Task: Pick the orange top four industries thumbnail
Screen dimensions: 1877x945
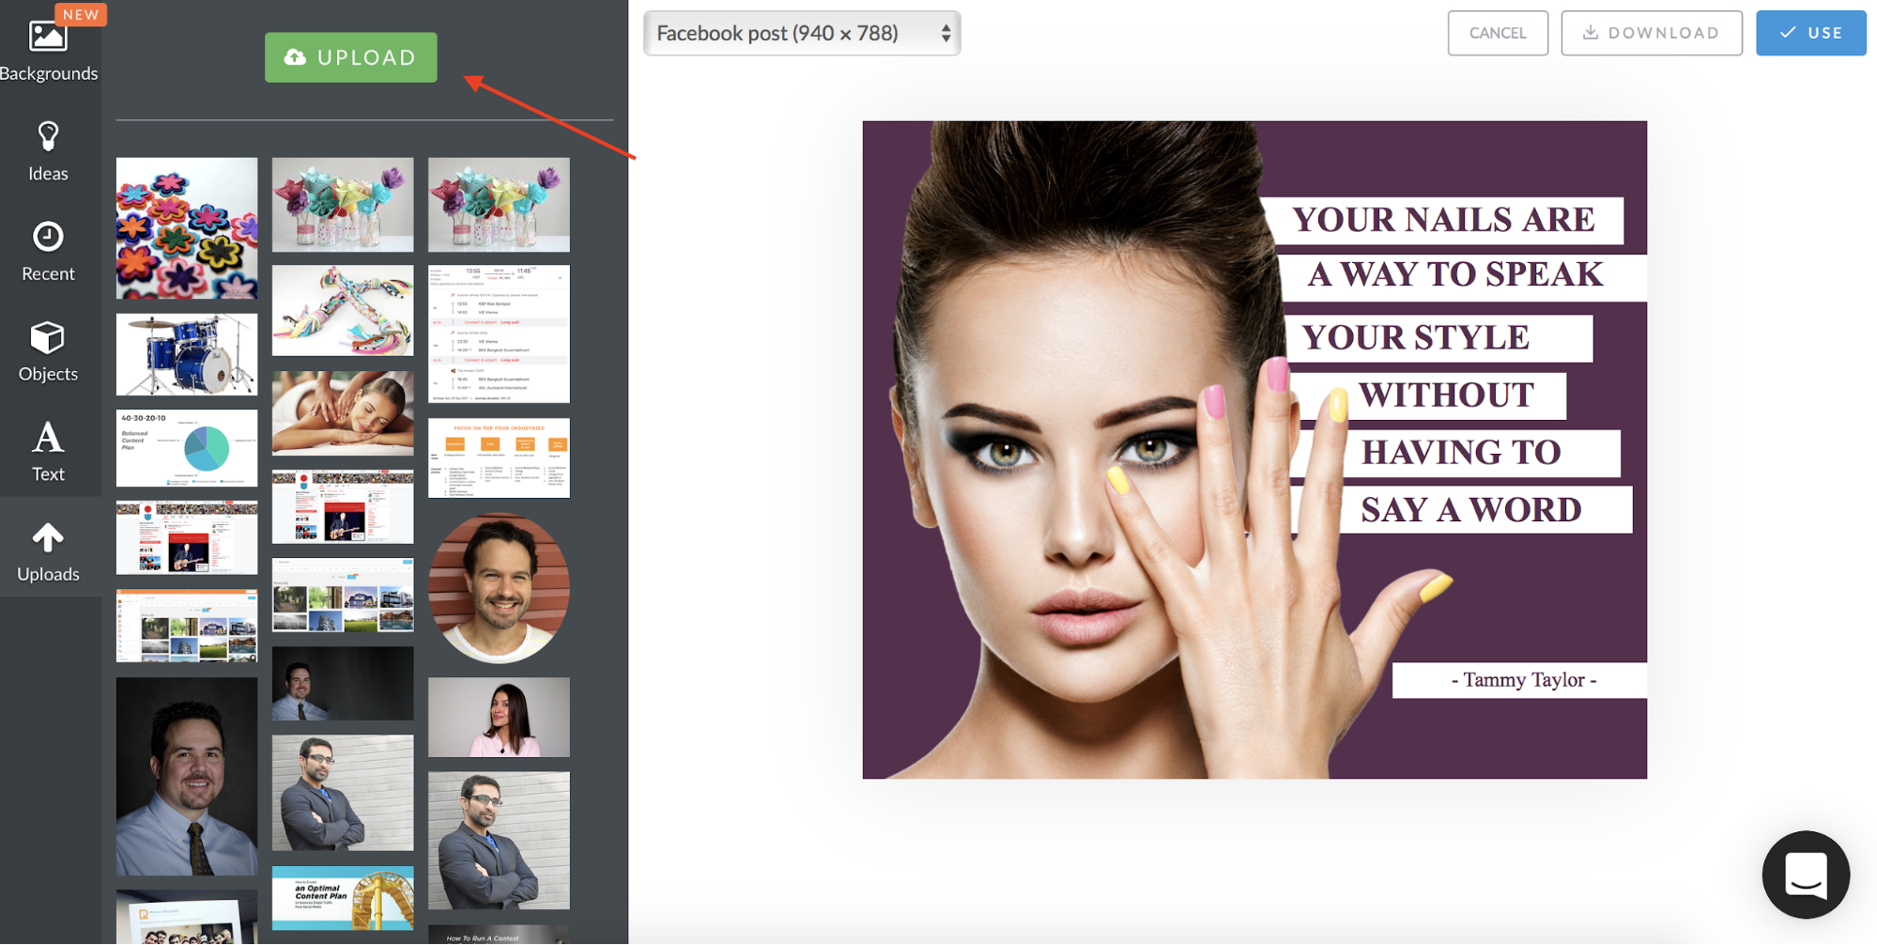Action: coord(499,457)
